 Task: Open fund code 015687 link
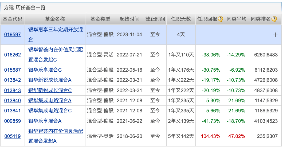click(x=13, y=70)
